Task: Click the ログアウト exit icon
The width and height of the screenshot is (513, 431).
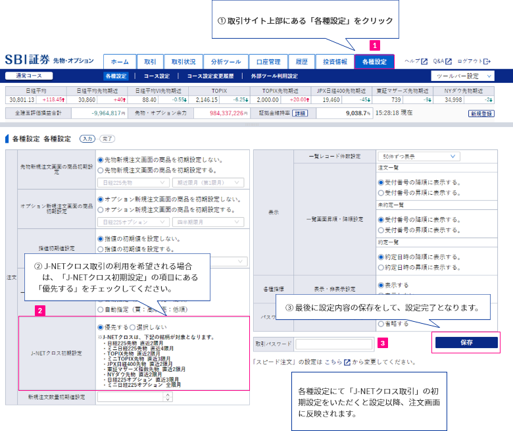Action: coord(487,62)
